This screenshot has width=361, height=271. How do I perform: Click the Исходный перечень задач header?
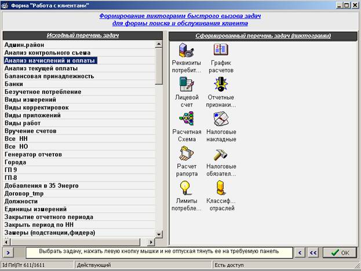point(83,35)
